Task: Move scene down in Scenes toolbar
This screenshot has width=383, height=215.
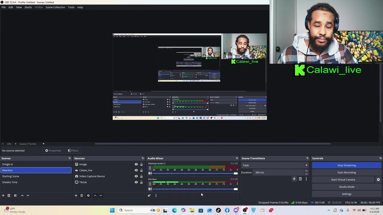Action: (x=28, y=196)
